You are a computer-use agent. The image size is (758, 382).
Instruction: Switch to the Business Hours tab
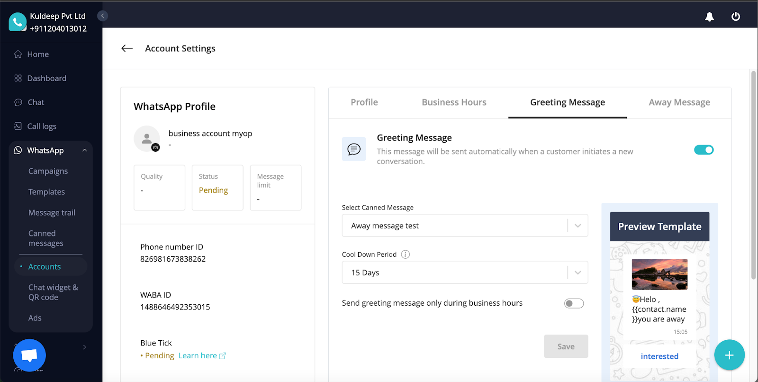click(x=454, y=102)
